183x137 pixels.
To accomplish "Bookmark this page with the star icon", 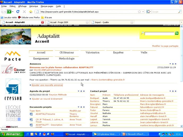I will [139, 12].
